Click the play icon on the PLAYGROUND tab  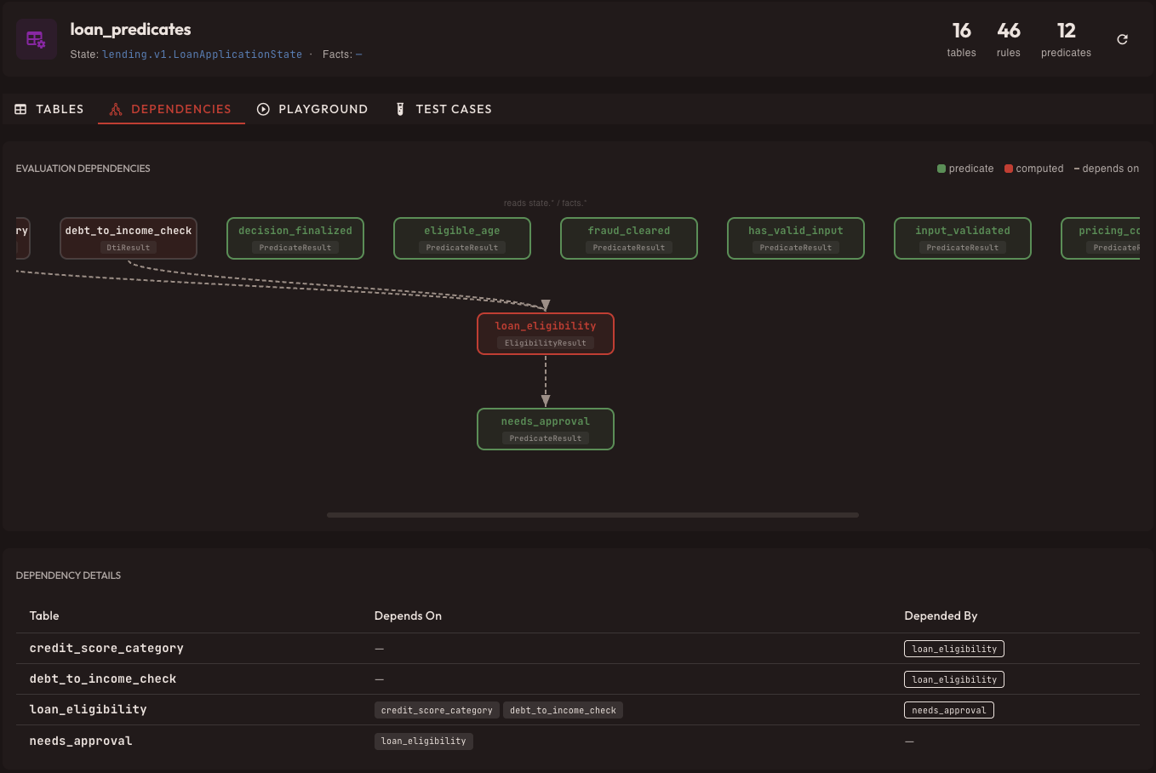point(263,109)
